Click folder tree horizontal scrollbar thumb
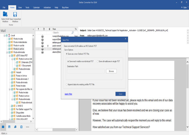Viewport: 189px width, 135px height. coord(9,122)
